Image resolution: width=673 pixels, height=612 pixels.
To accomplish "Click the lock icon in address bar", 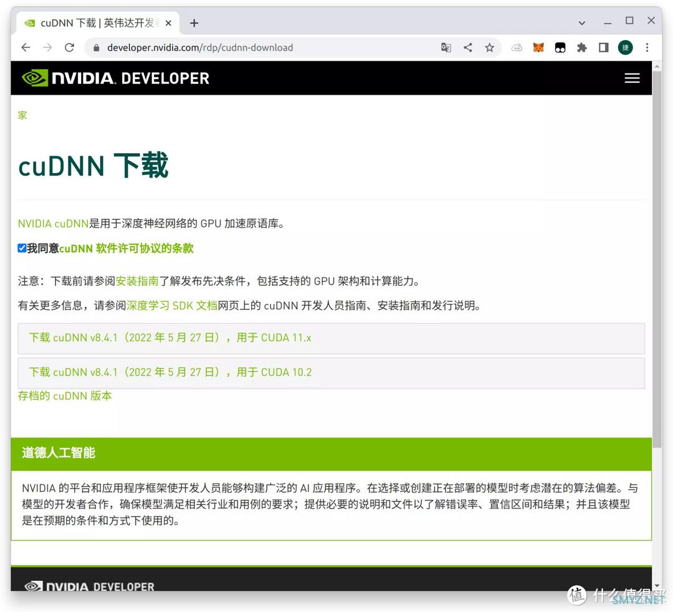I will [x=97, y=47].
